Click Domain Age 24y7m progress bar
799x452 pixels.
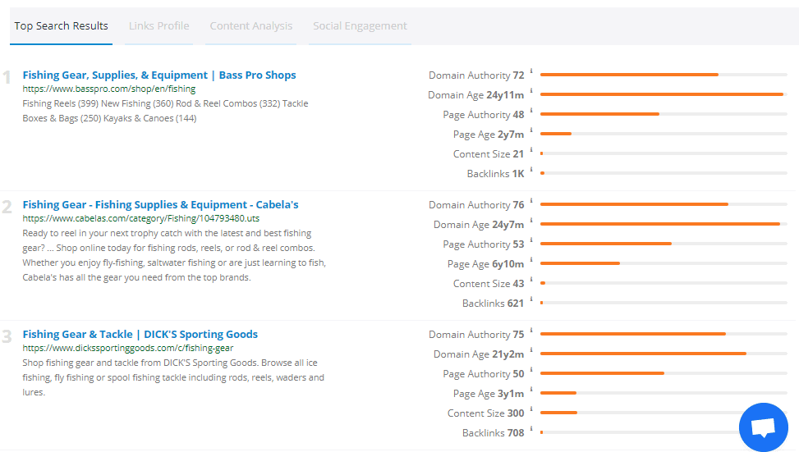664,224
